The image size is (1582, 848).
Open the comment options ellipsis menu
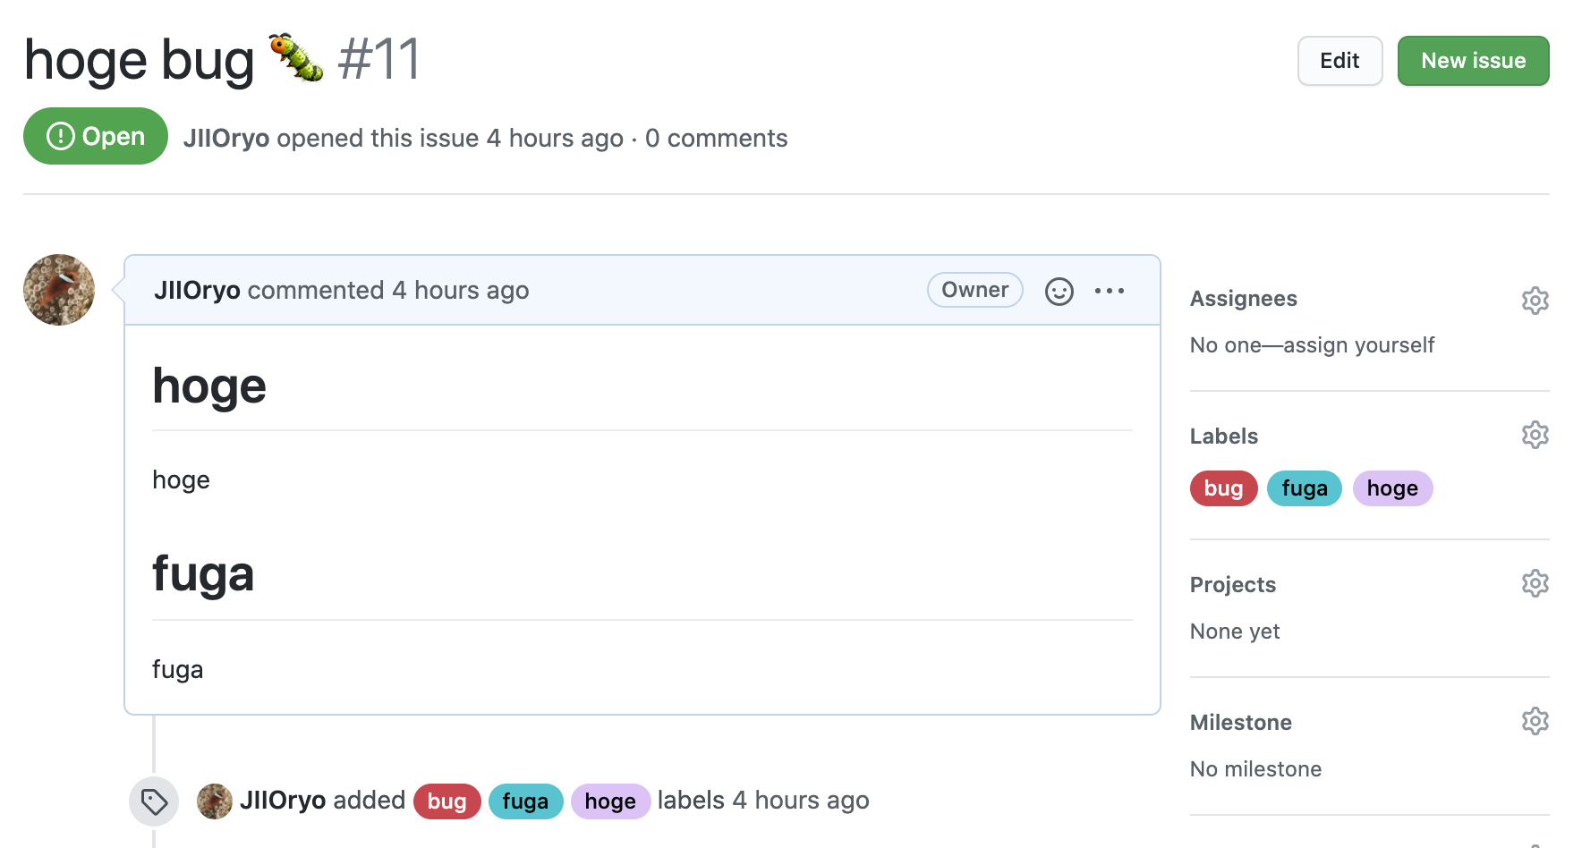pyautogui.click(x=1110, y=291)
